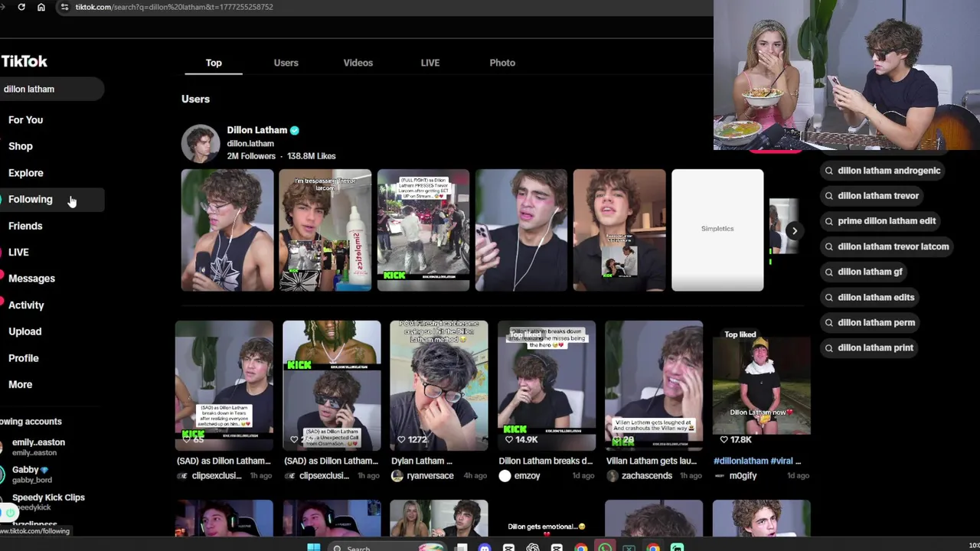The width and height of the screenshot is (980, 551).
Task: Click magnifier icon beside dillon latham edits
Action: [828, 297]
